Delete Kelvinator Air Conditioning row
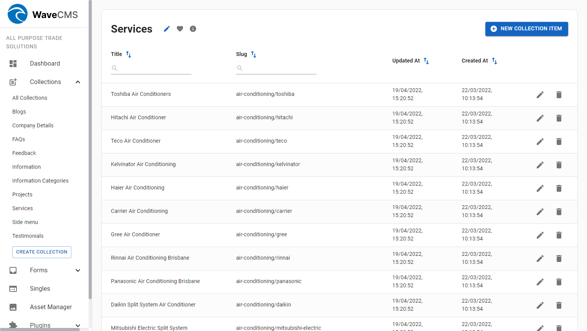Screen dimensions: 587x331 pyautogui.click(x=559, y=165)
